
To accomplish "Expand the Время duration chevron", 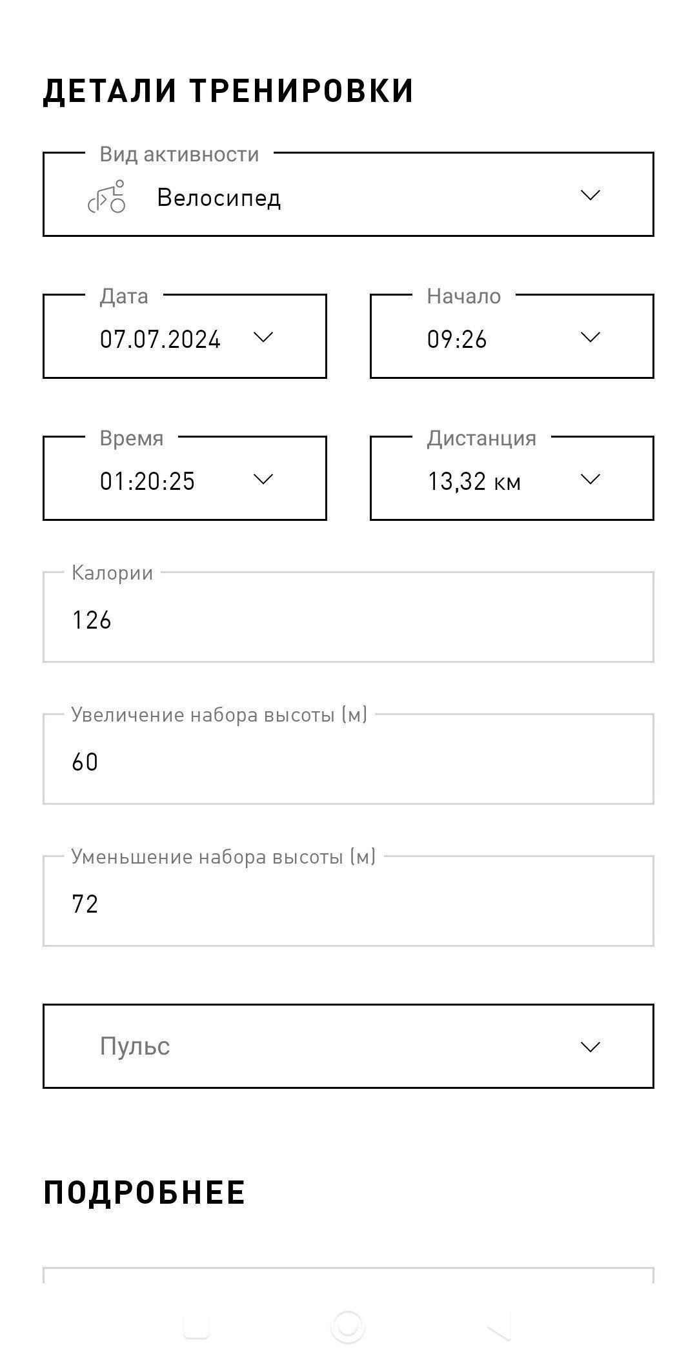I will pos(263,479).
